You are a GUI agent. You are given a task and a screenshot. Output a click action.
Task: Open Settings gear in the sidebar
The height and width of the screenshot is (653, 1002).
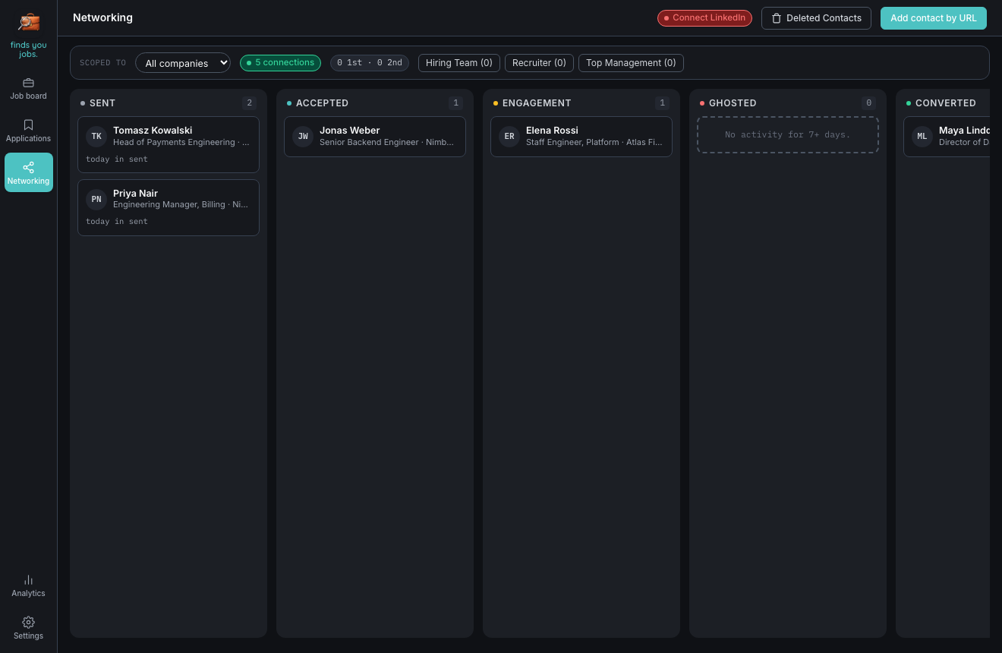point(29,628)
